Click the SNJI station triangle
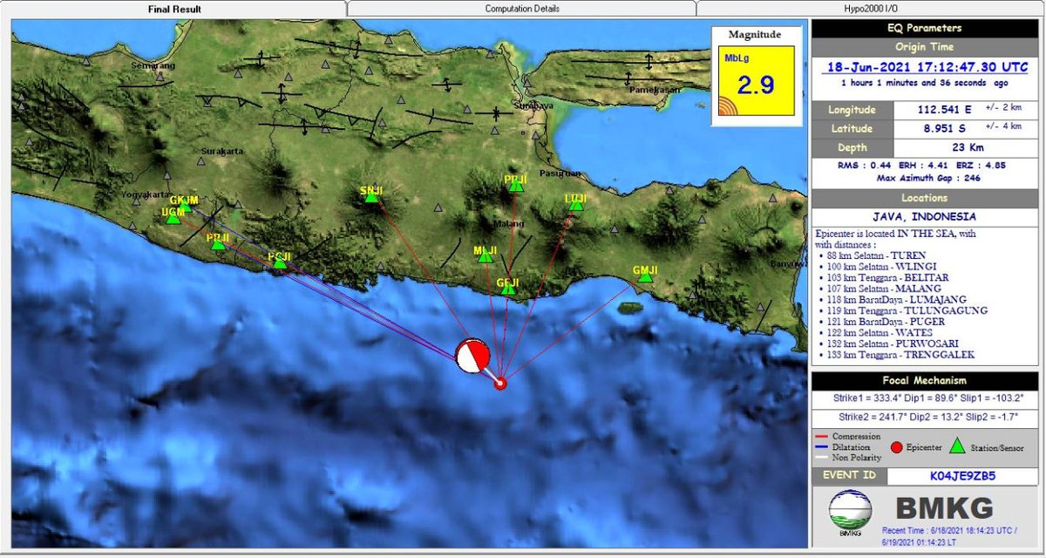 pos(371,198)
